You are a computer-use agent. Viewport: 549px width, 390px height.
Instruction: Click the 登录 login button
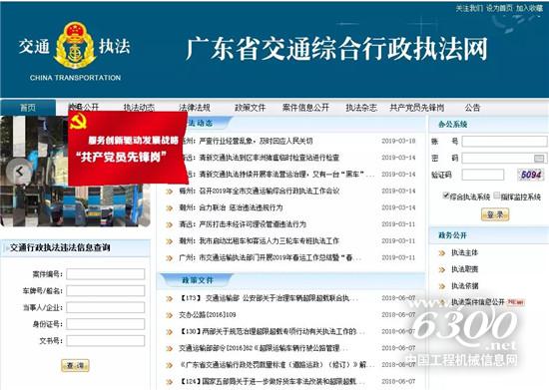(x=495, y=214)
